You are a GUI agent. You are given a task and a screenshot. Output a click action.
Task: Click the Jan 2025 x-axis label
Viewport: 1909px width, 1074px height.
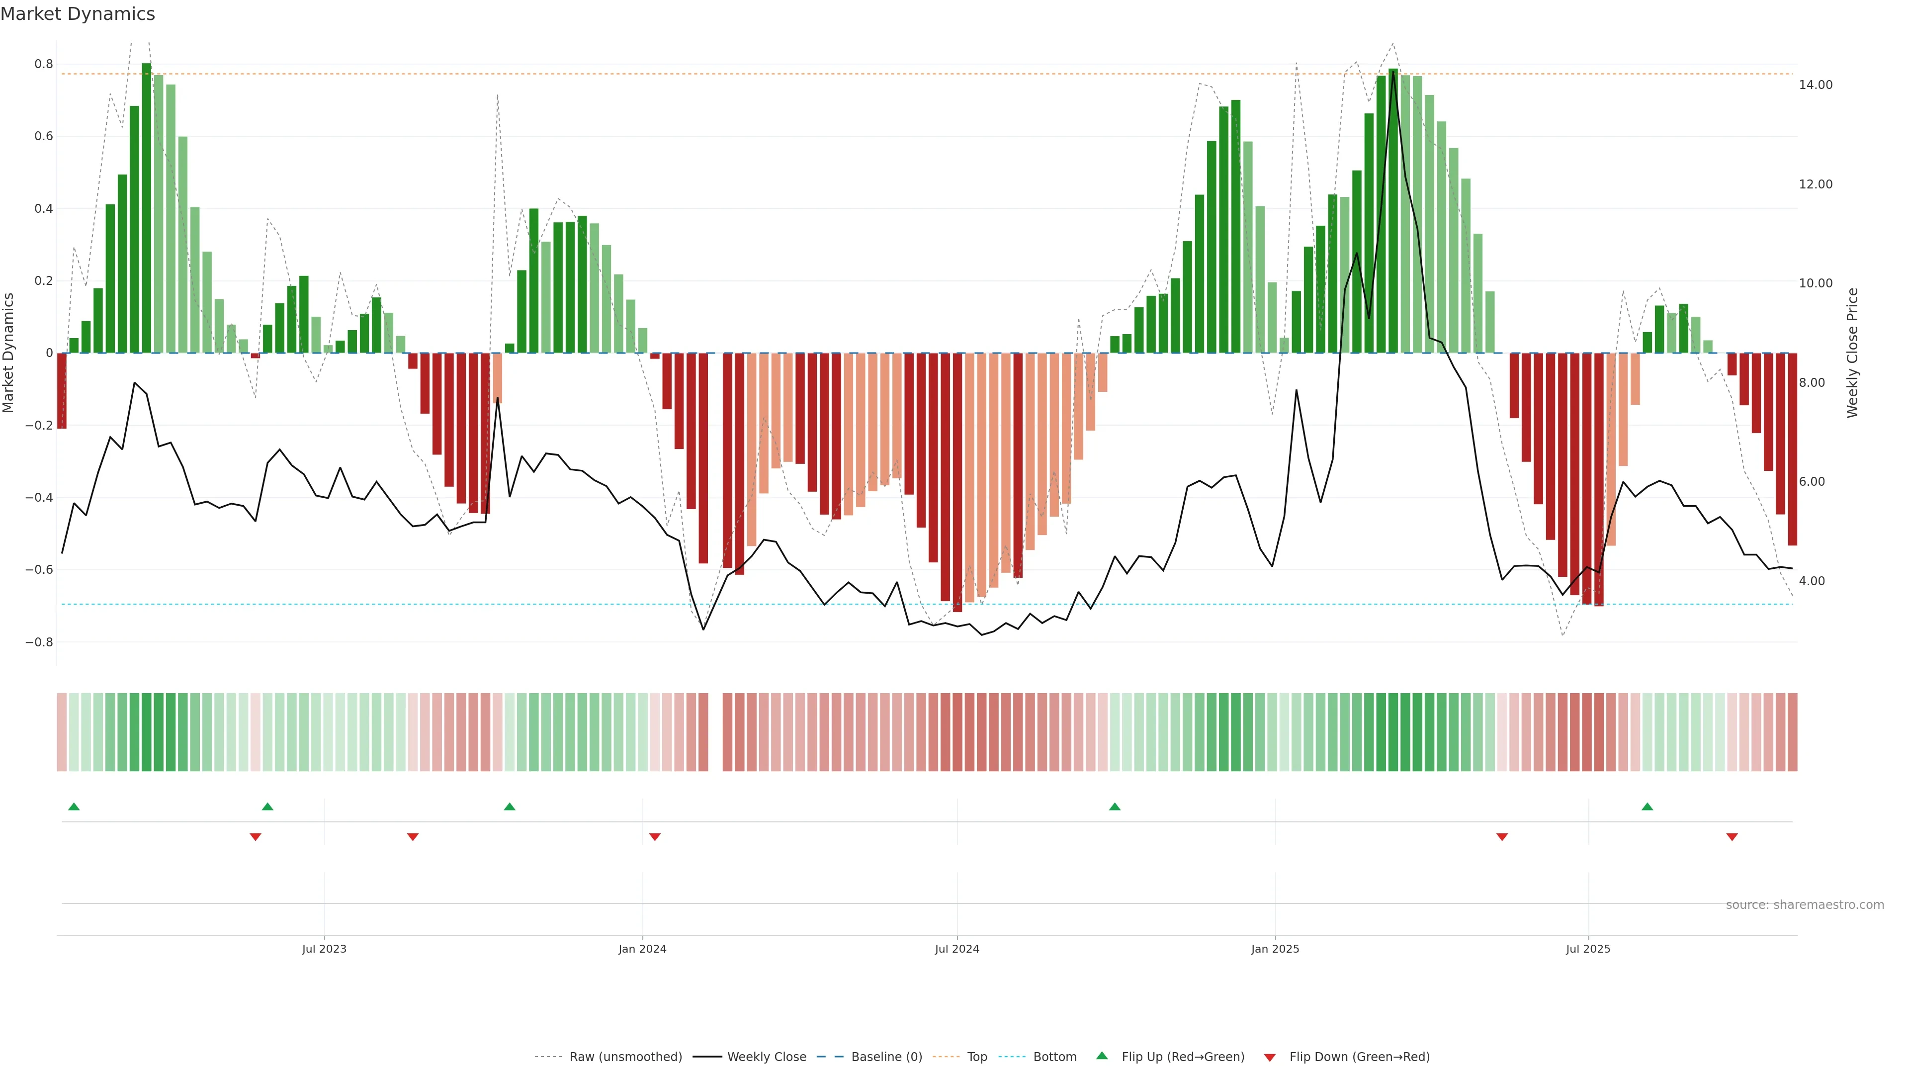tap(1275, 949)
